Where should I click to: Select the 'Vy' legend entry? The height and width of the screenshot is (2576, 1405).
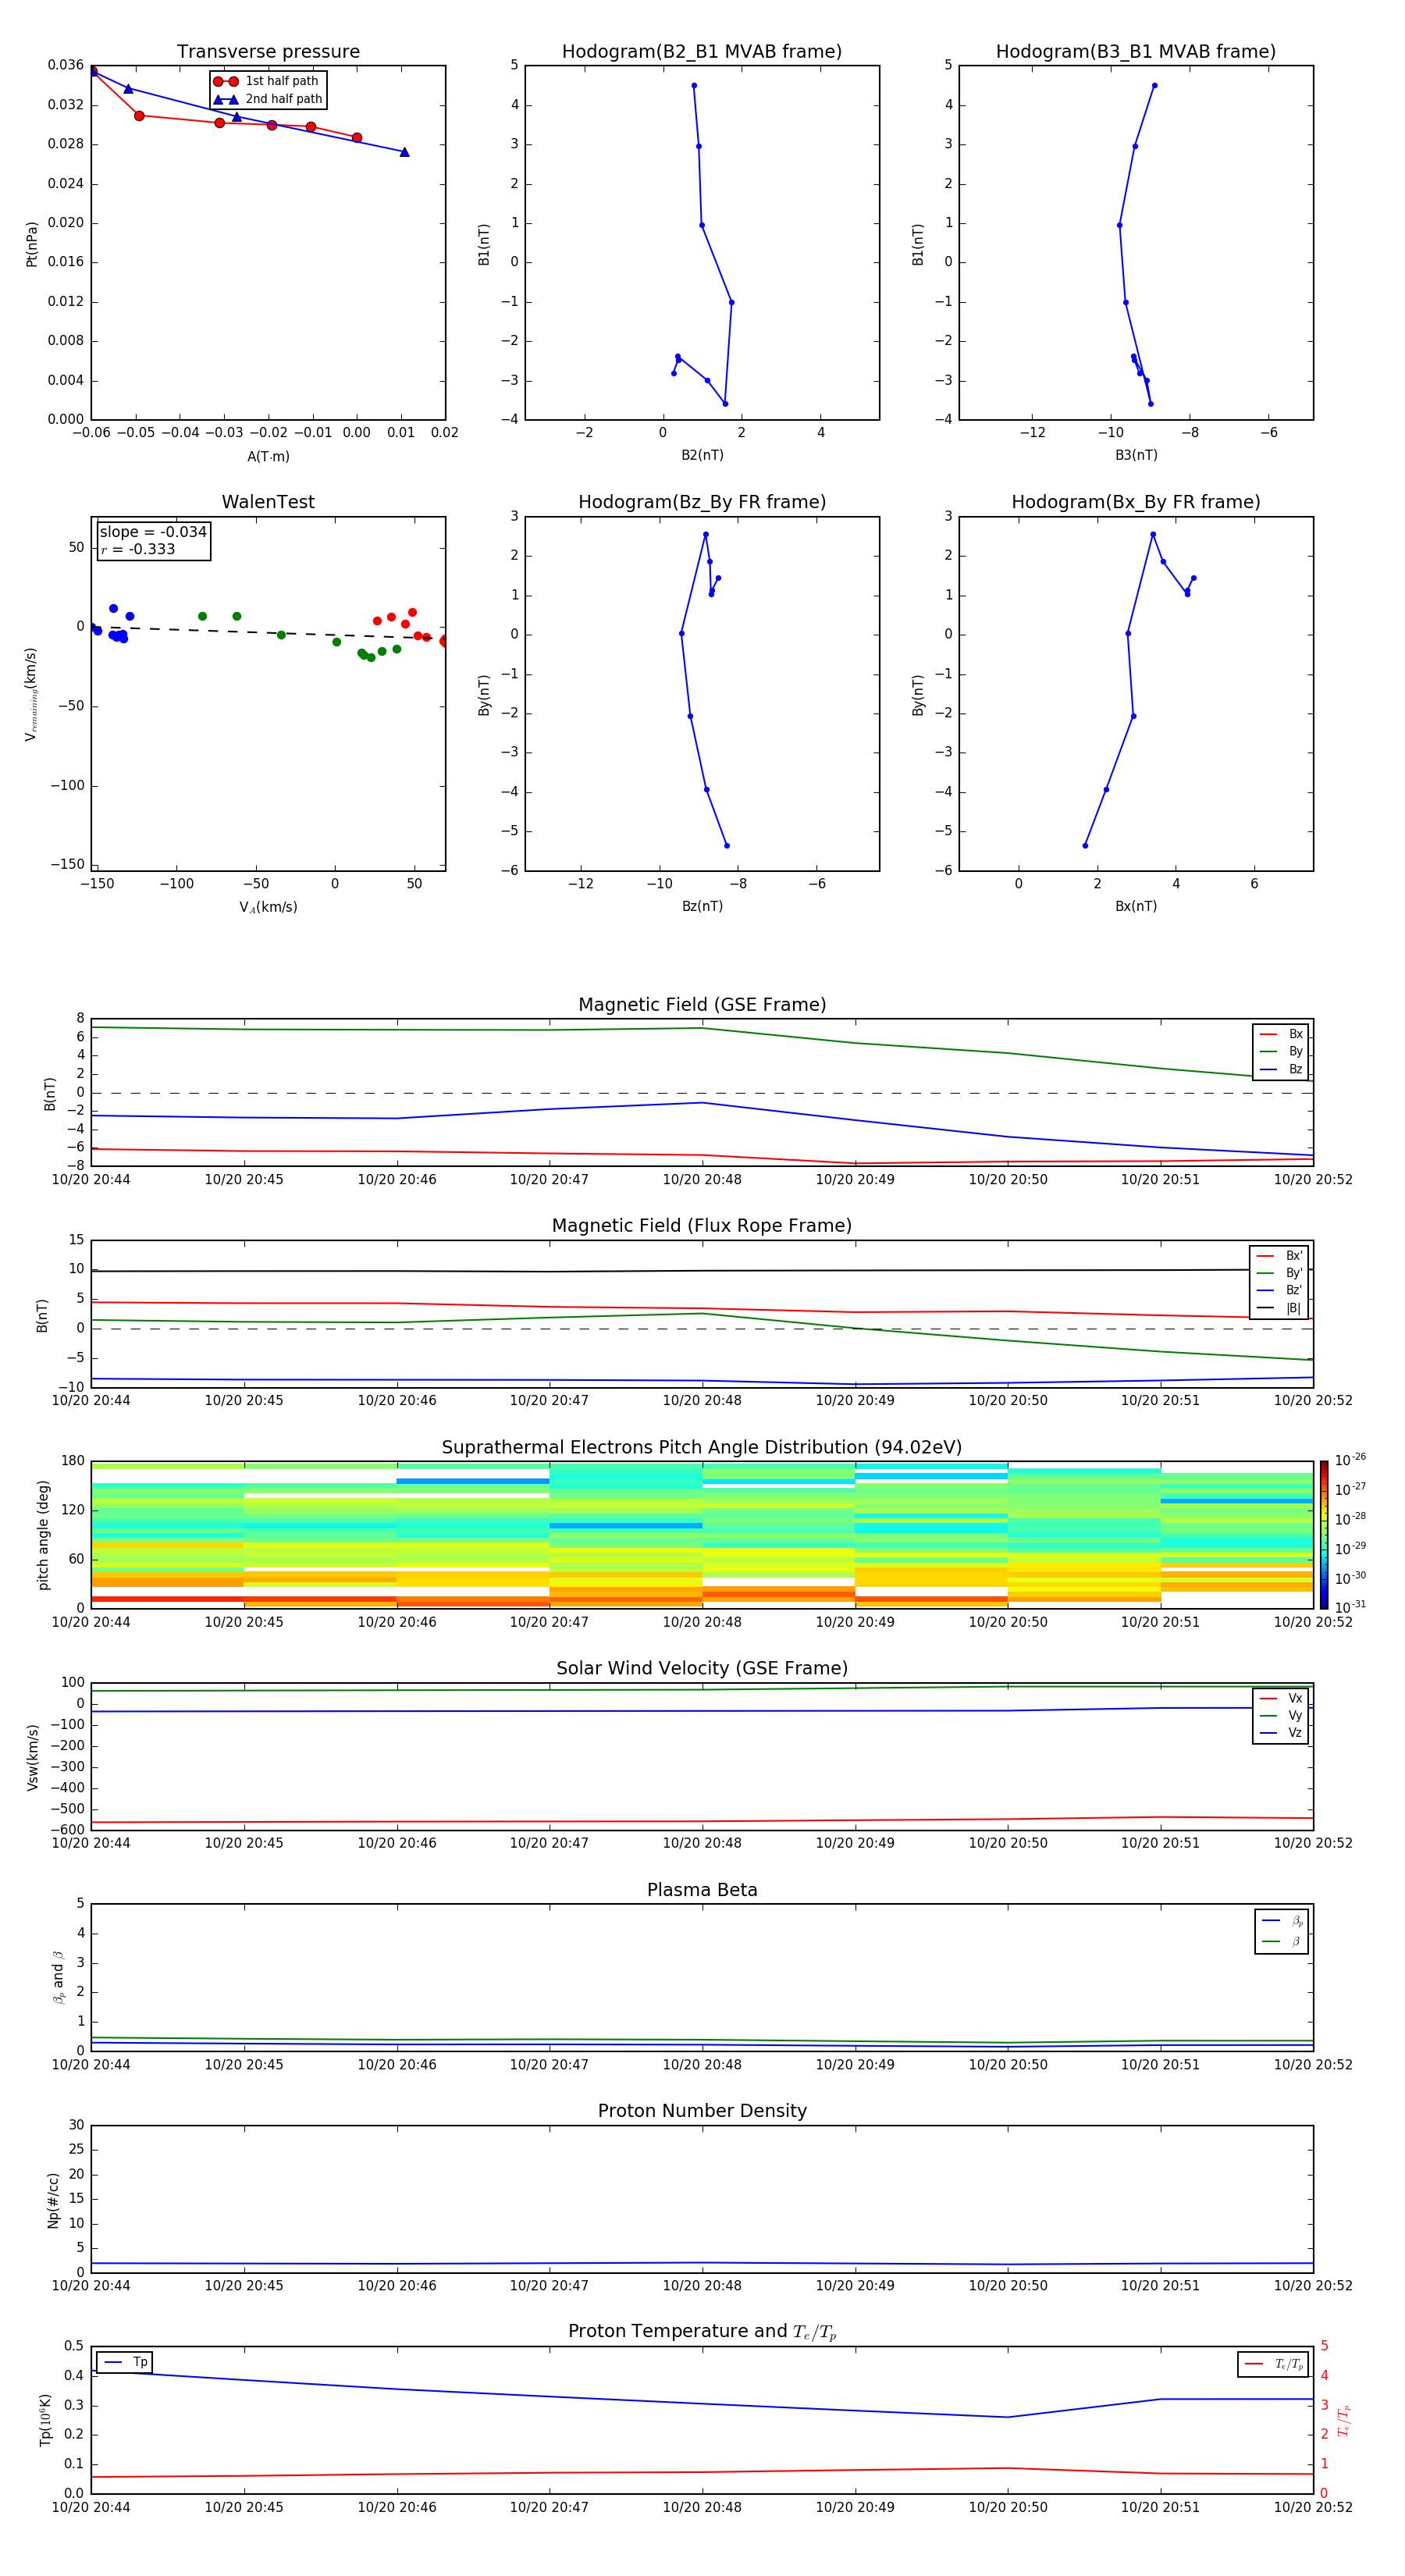(x=1281, y=1715)
